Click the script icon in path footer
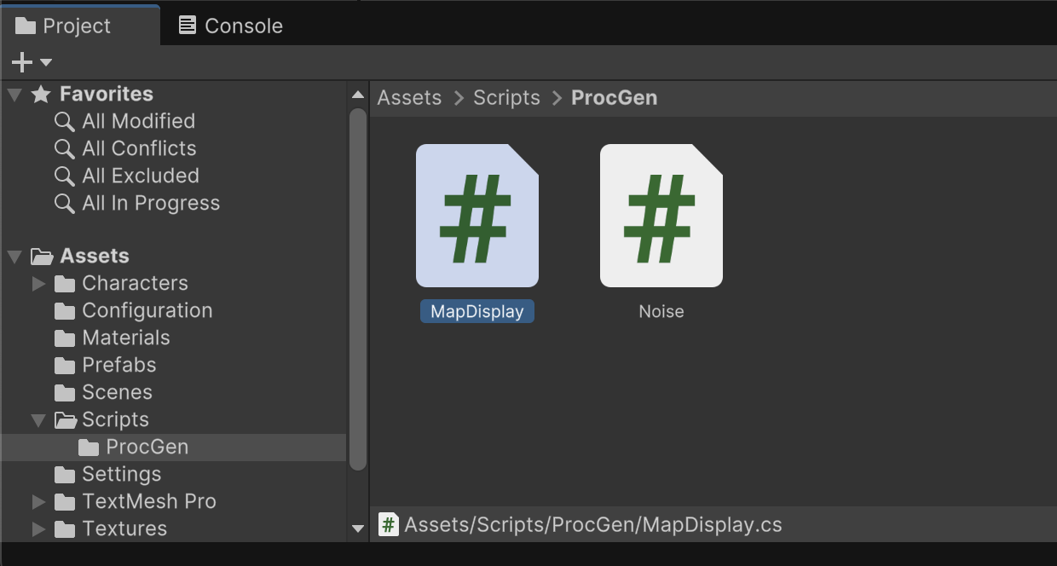1057x566 pixels. click(x=389, y=524)
